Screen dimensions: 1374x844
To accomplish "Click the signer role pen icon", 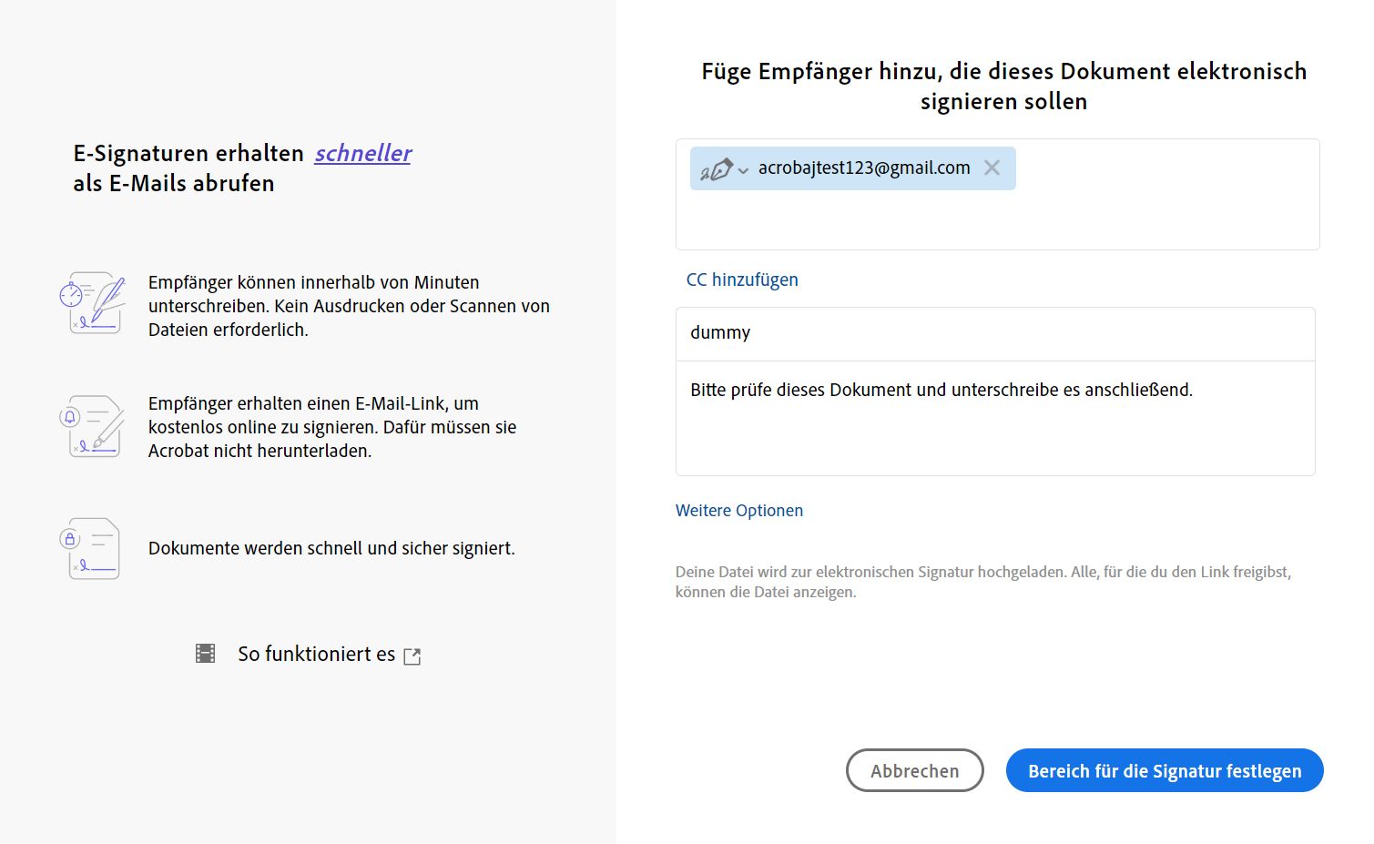I will coord(718,169).
